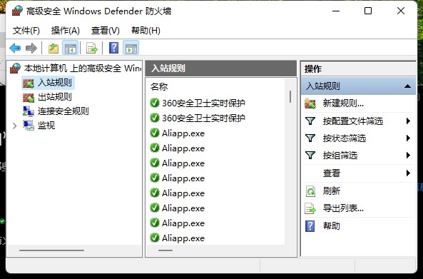Select the last Aliapp.exe rule name

coord(183,238)
